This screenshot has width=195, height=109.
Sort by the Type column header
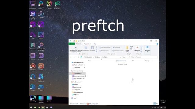coord(133,61)
